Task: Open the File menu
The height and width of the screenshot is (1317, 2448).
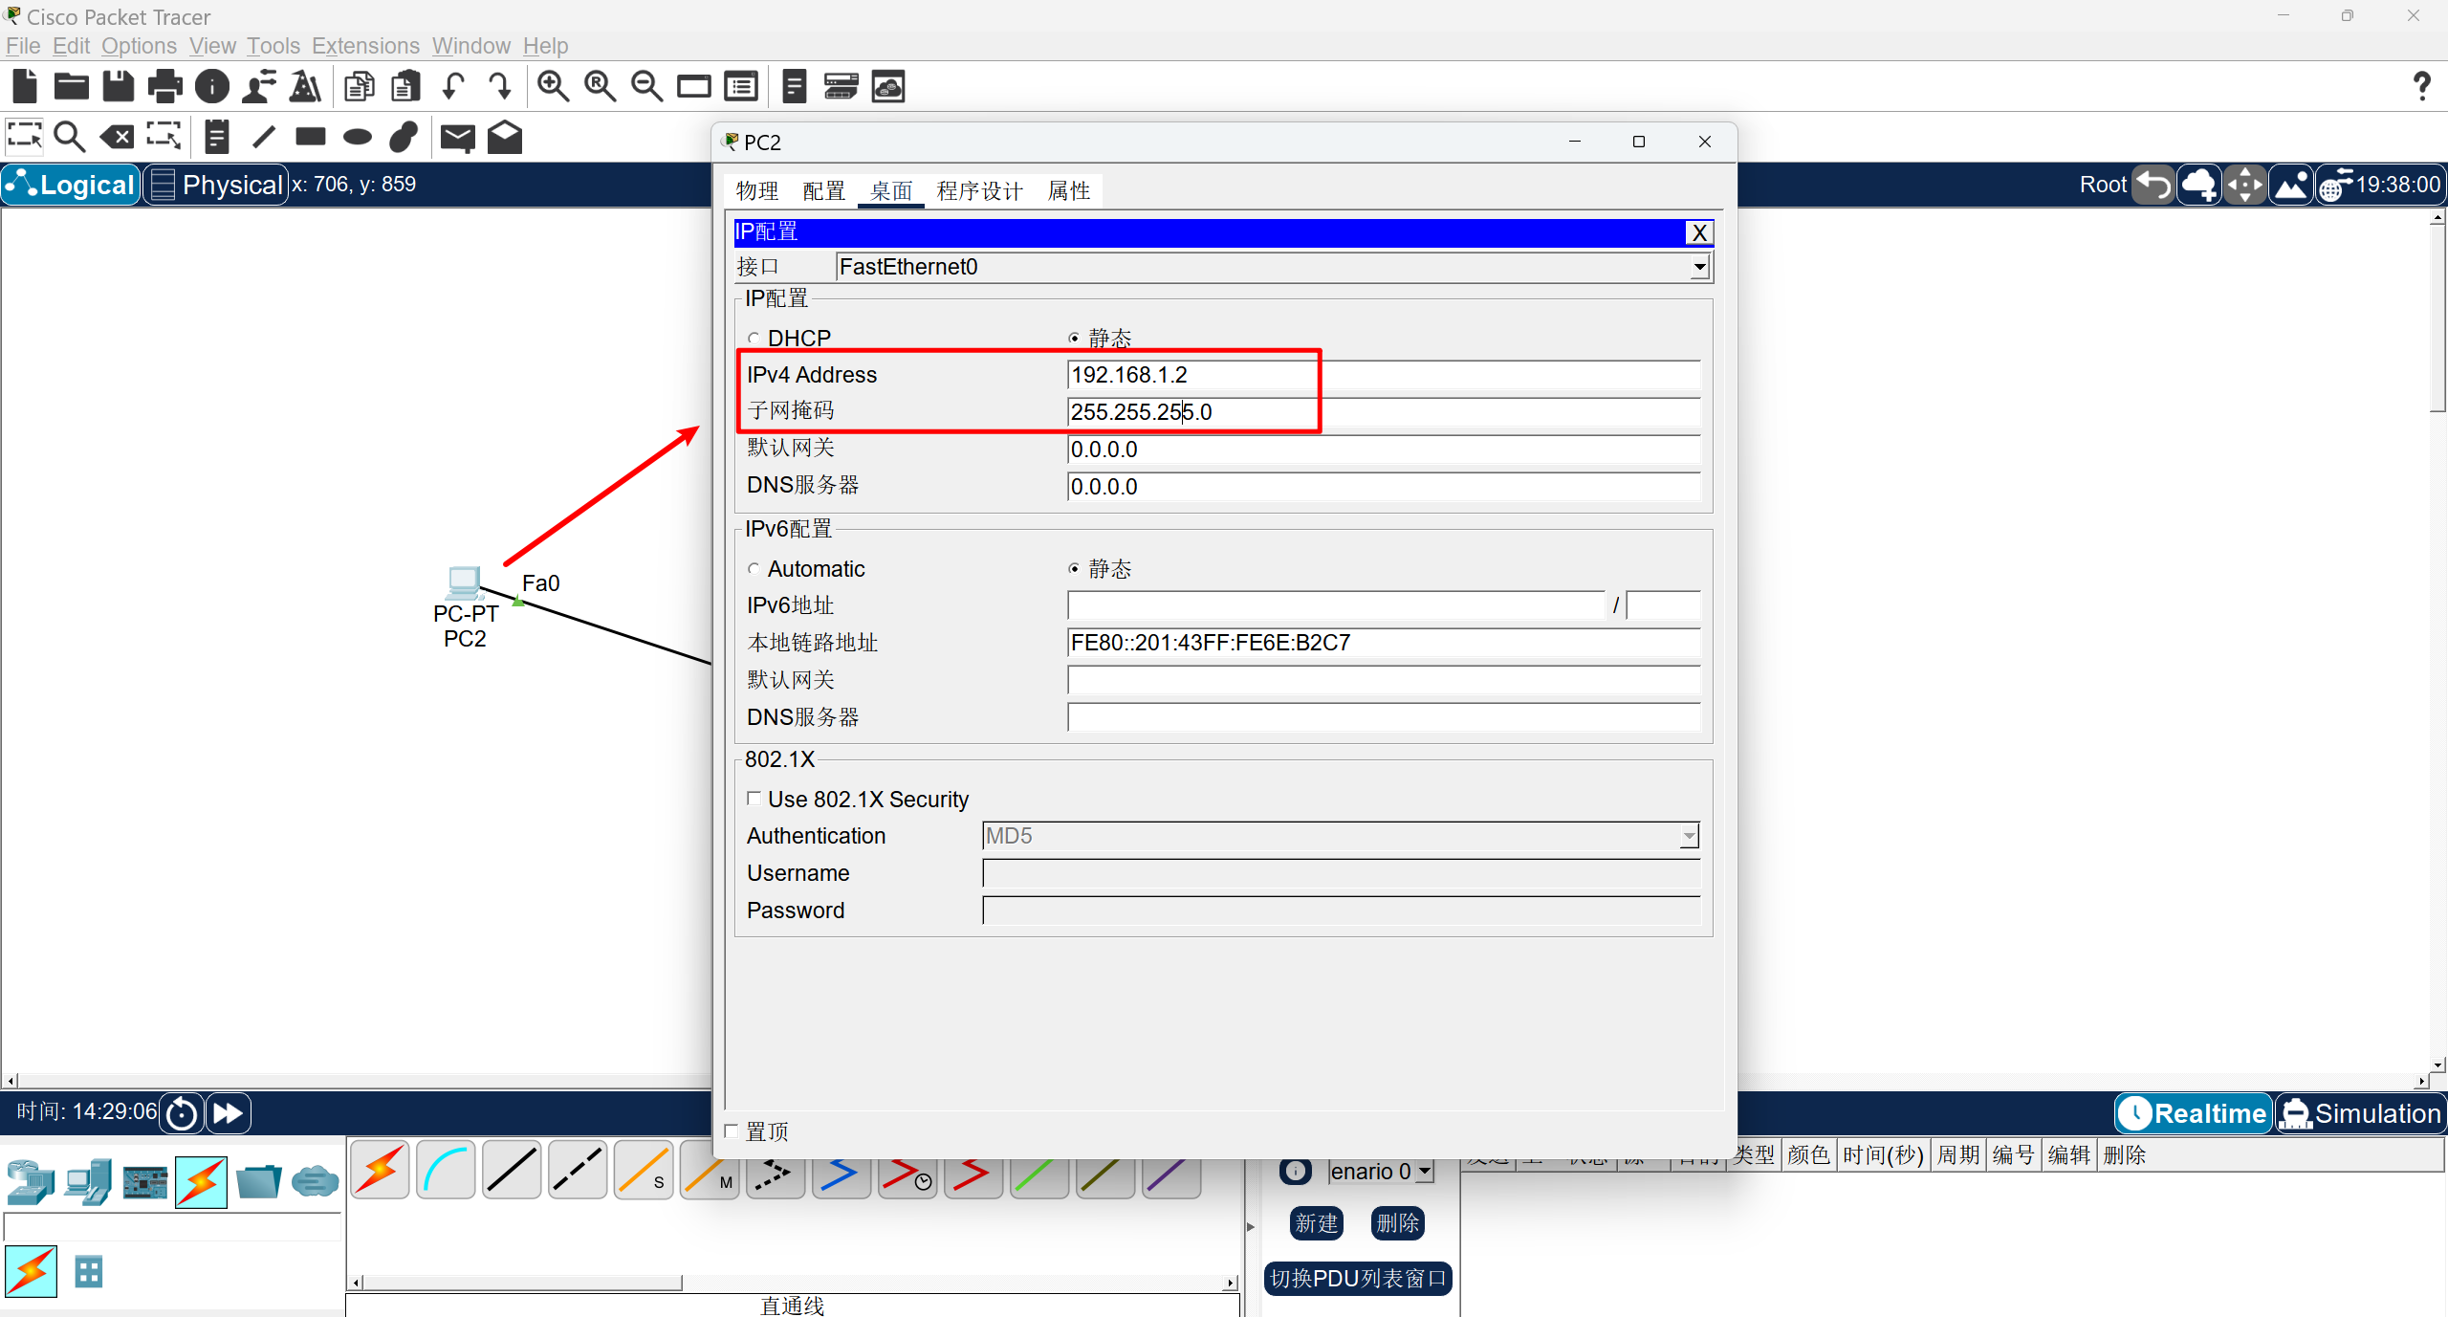Action: coord(23,46)
